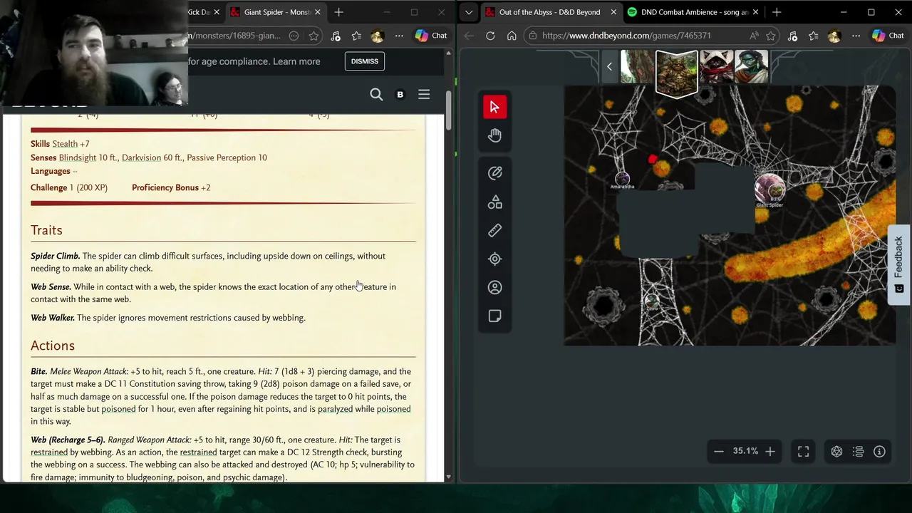The image size is (912, 513).
Task: Click the search magnifier on D&D Beyond
Action: point(376,95)
